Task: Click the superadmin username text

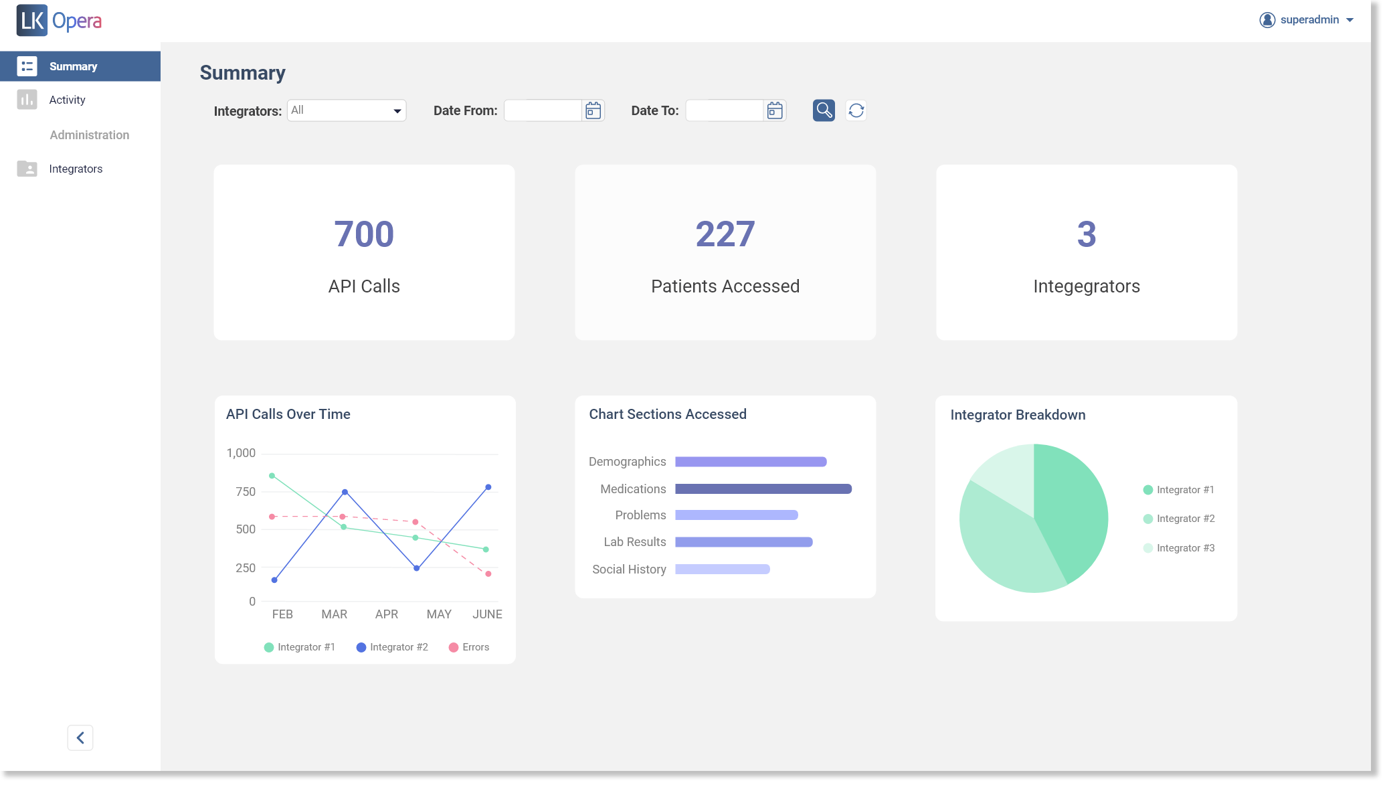Action: [1309, 20]
